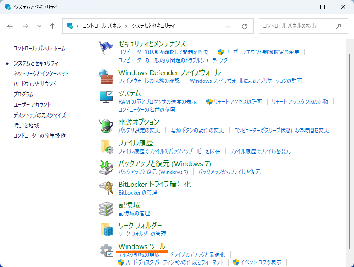Open ネットワークとインターネット category
The height and width of the screenshot is (267, 354).
[x=41, y=73]
